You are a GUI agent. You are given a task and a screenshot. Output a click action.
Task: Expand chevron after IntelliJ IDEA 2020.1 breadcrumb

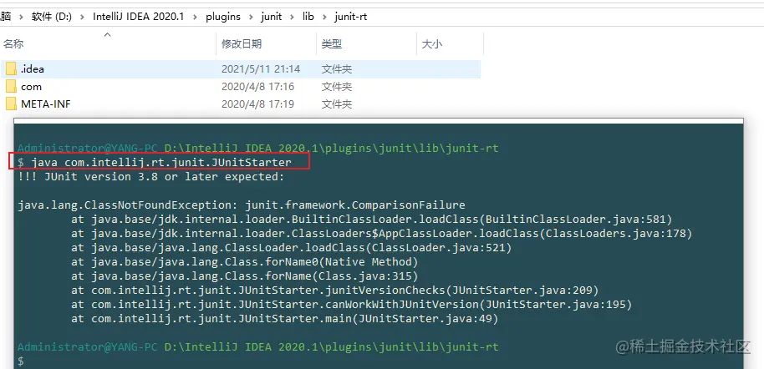pyautogui.click(x=195, y=17)
